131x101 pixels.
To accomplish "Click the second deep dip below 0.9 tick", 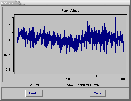I will (x=77, y=62).
